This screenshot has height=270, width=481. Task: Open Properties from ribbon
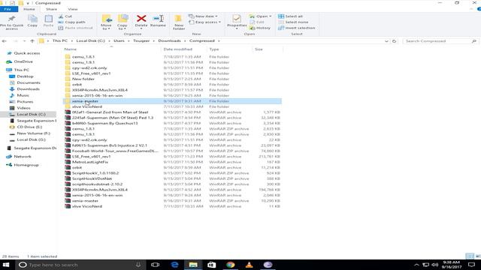click(237, 22)
